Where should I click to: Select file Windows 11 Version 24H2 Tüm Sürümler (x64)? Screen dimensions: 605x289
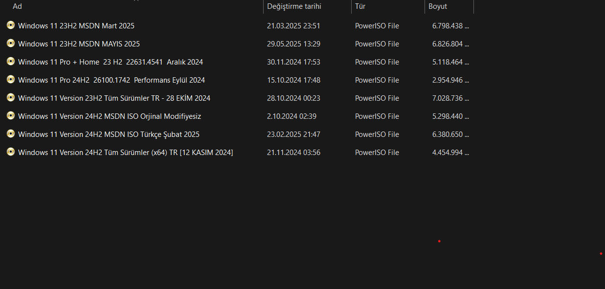(x=125, y=153)
